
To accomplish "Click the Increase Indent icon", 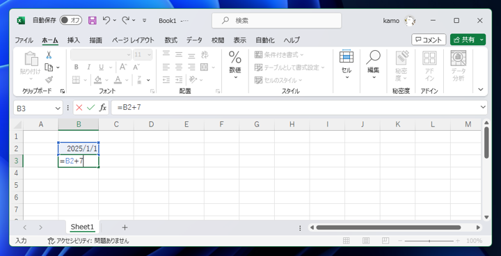I will [x=179, y=79].
